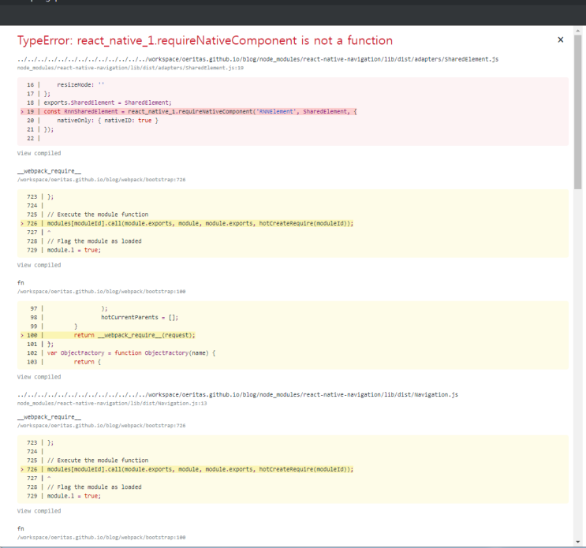Click the TypeError requireNativeComponent heading
This screenshot has width=586, height=548.
click(x=205, y=40)
